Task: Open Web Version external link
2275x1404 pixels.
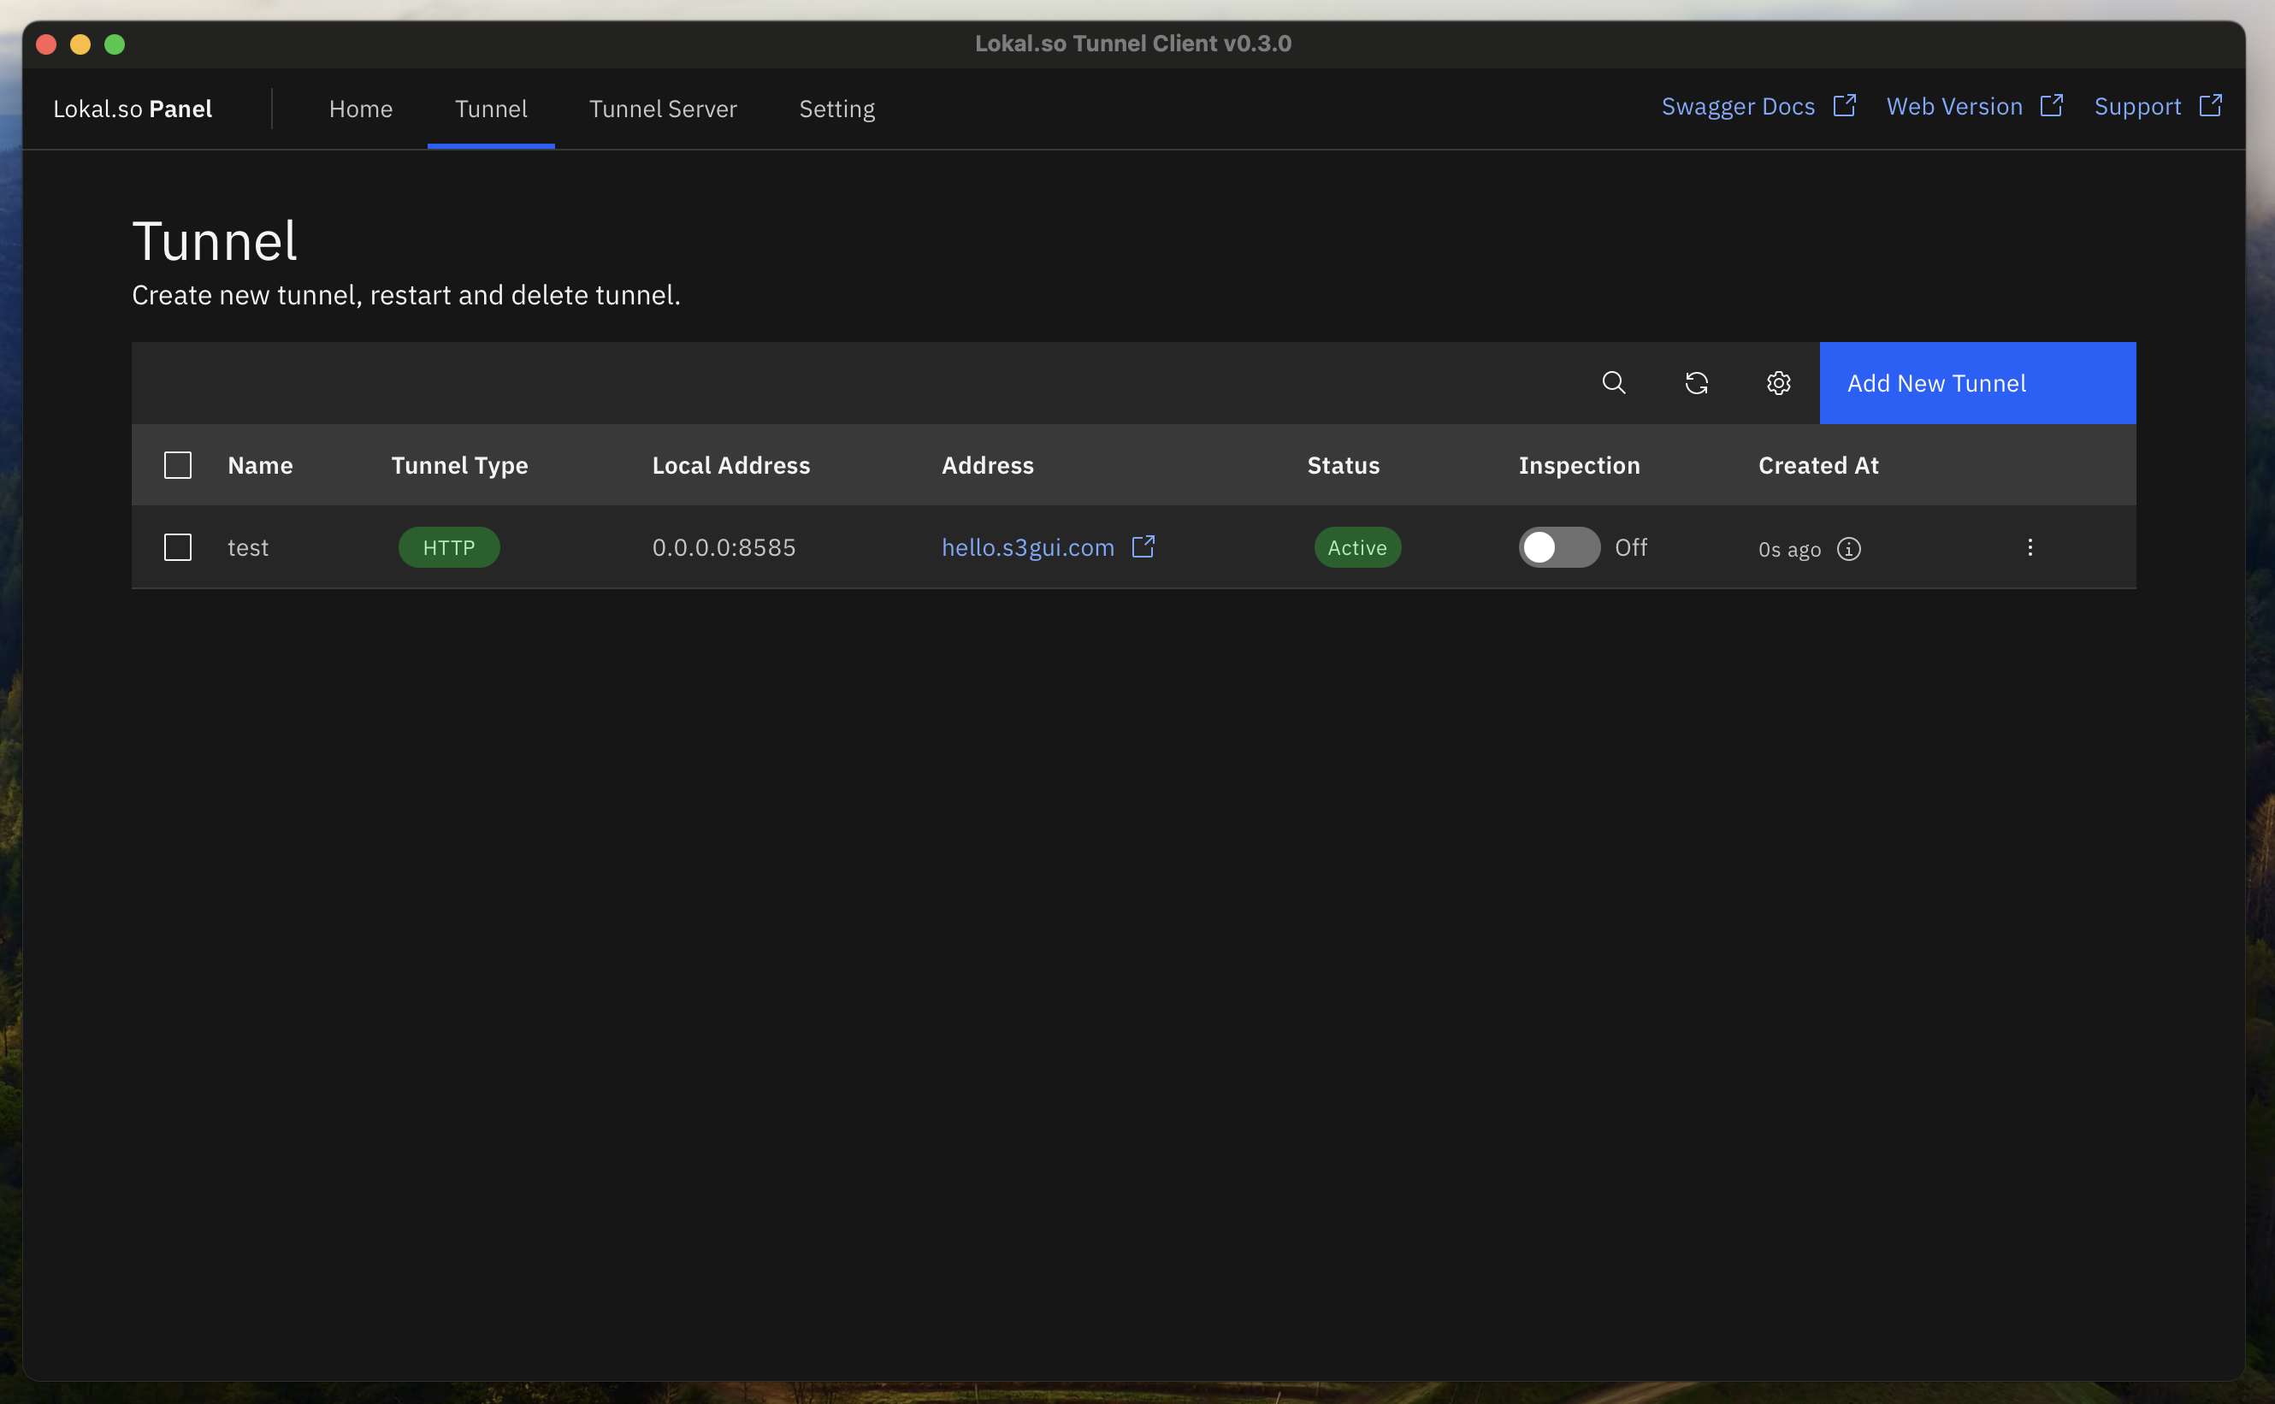Action: (1974, 106)
